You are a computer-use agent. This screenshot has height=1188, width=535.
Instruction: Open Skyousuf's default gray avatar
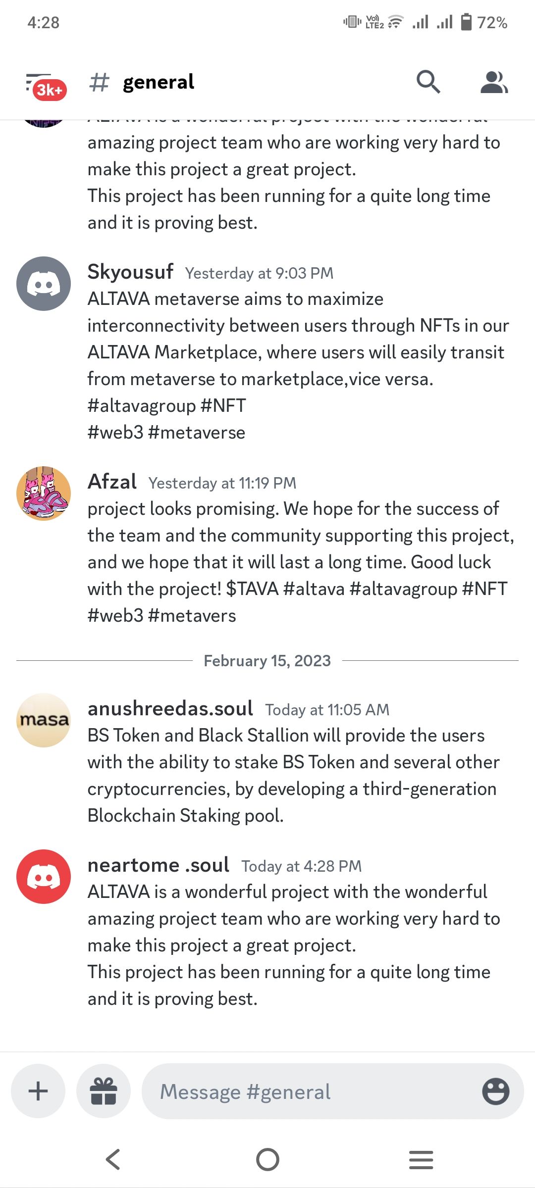(44, 284)
